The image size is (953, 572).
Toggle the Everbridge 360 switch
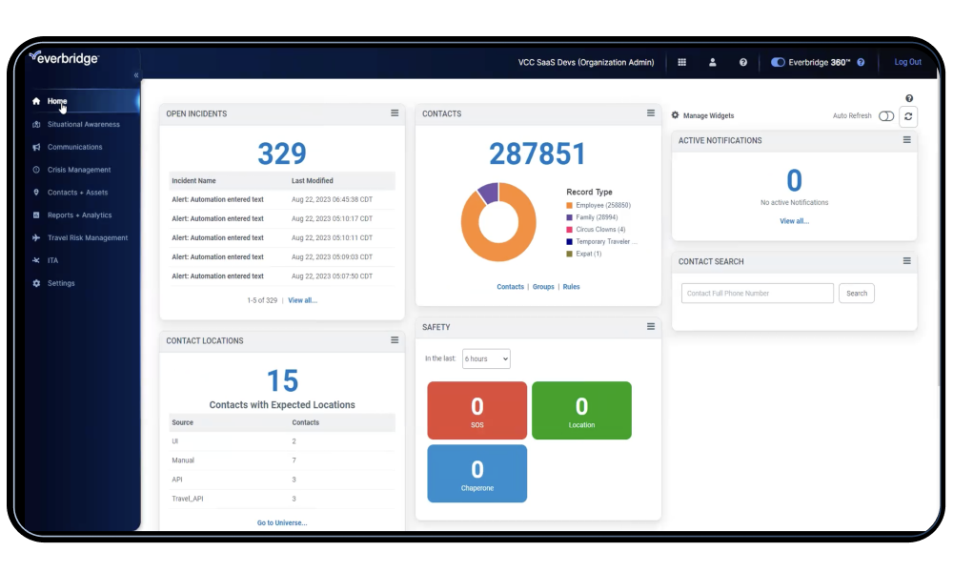coord(779,62)
